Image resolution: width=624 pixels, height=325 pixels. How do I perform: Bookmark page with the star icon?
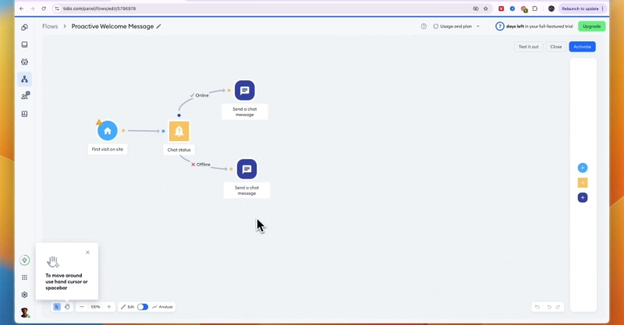(x=486, y=9)
